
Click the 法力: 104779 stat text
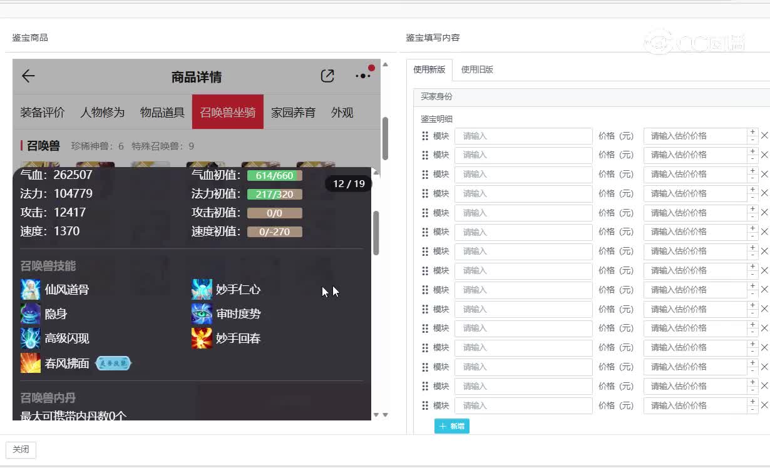[x=56, y=193]
